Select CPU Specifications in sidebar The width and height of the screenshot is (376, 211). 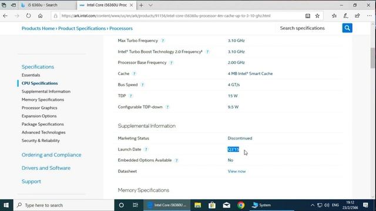click(39, 83)
